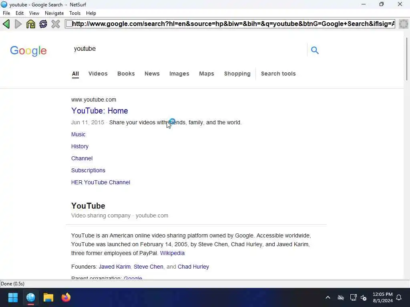Click the NetSurf globe title bar icon
410x307 pixels.
(x=4, y=4)
